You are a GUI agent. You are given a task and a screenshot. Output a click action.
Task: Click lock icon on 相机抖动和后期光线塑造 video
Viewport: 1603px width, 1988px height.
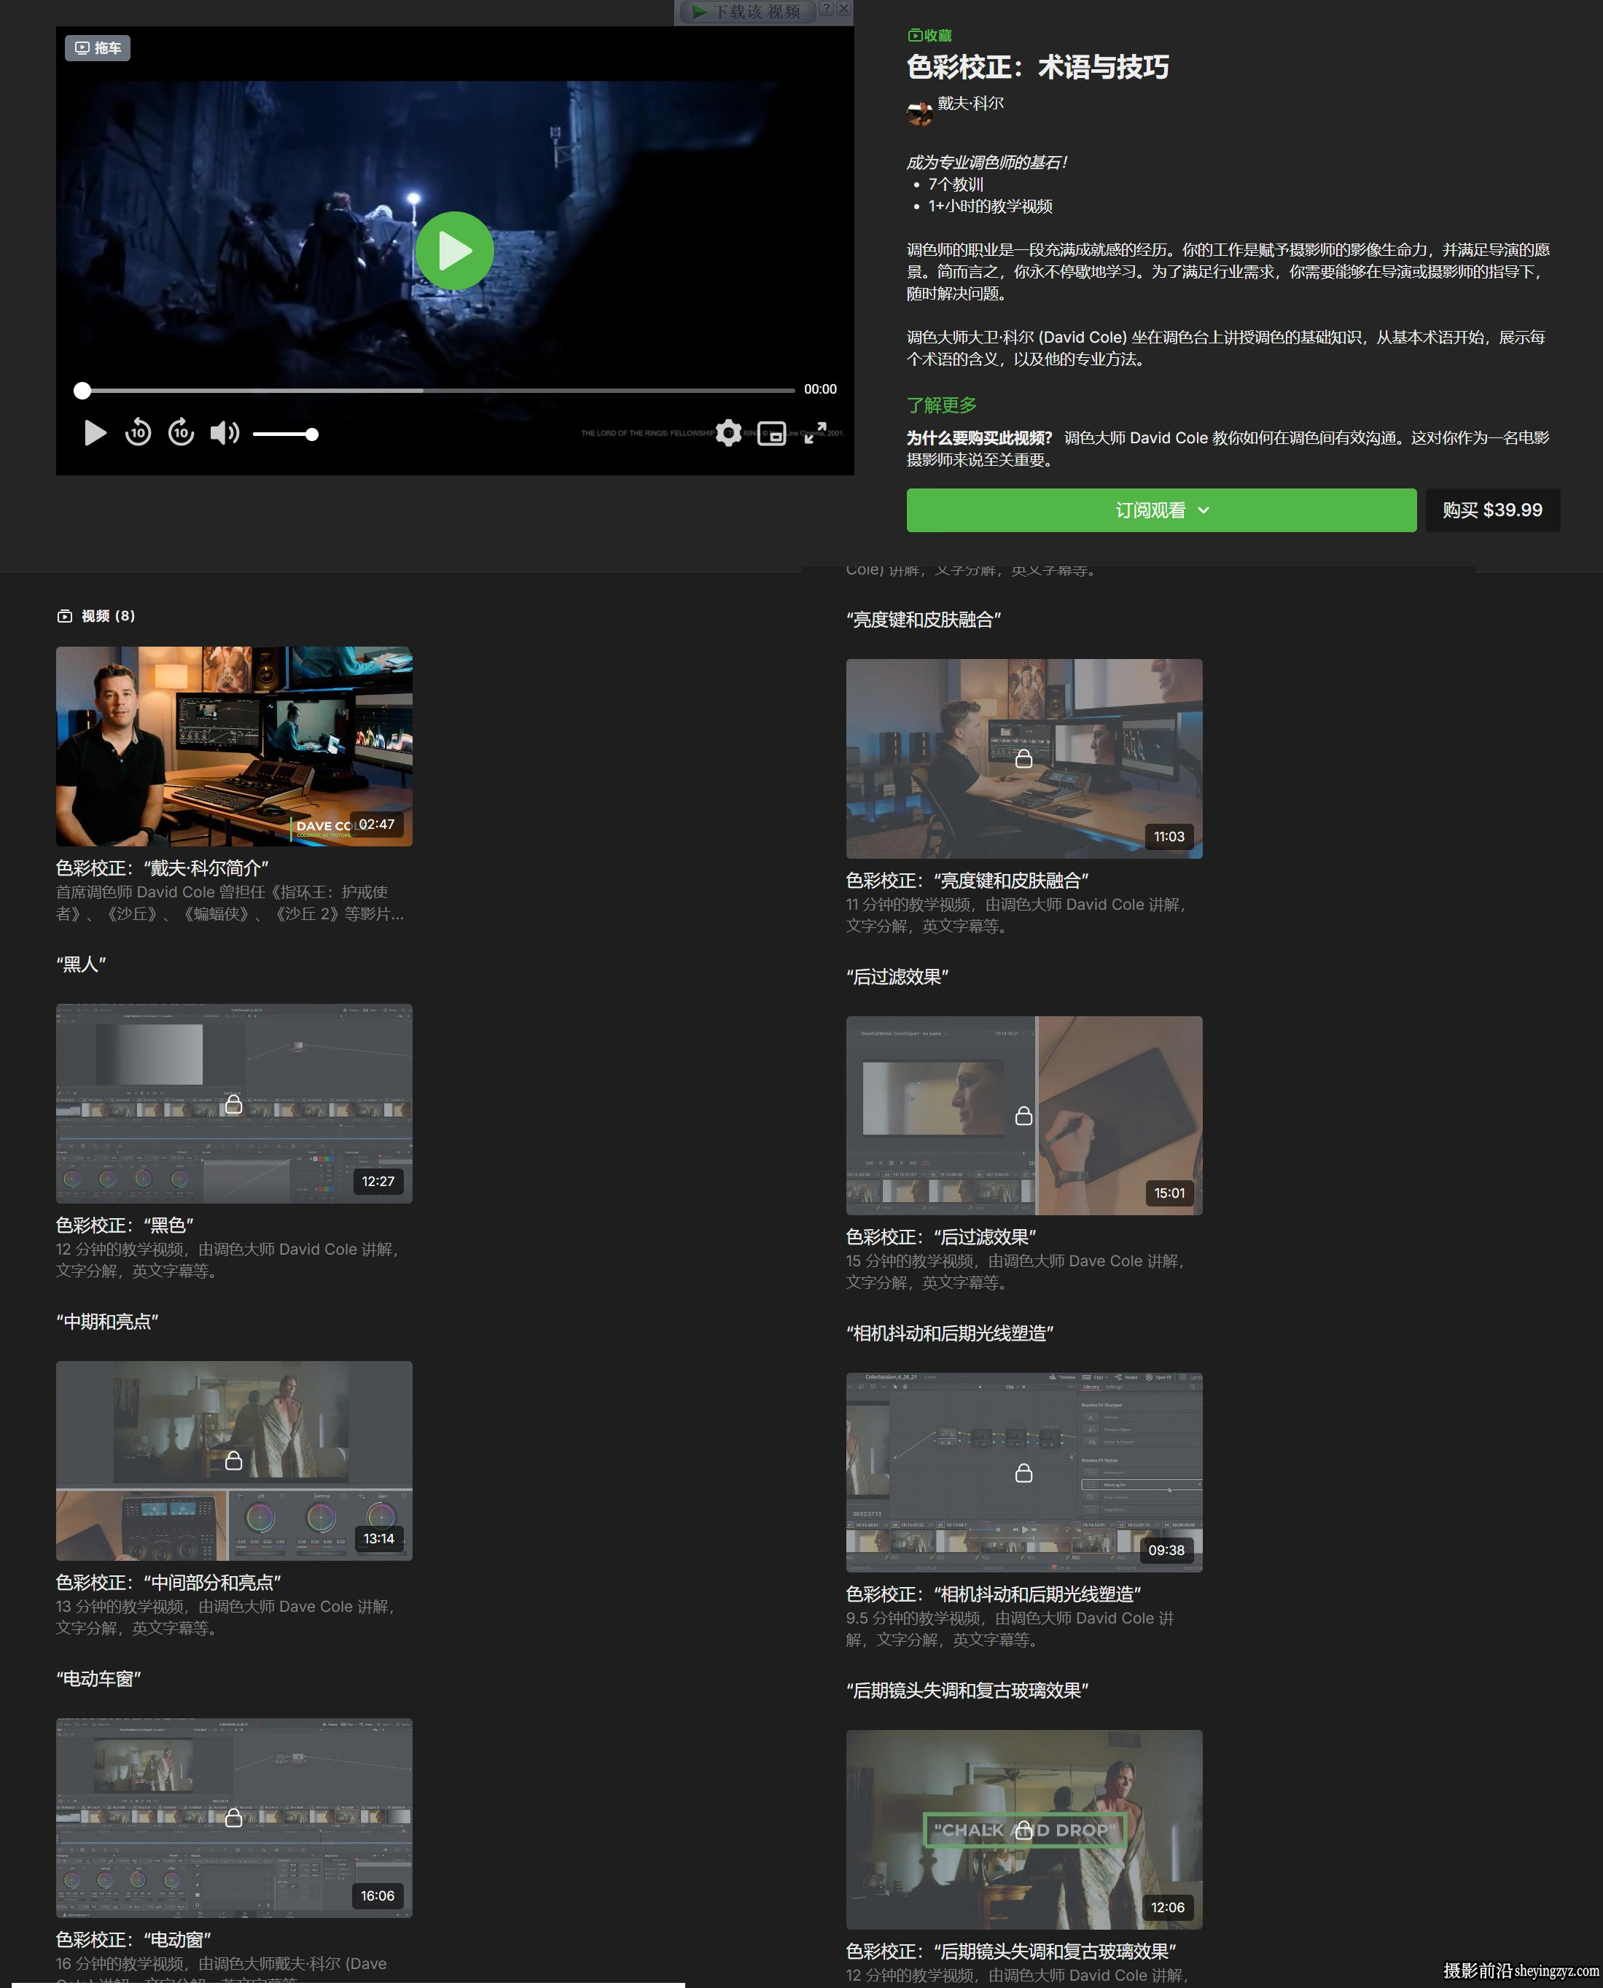pyautogui.click(x=1024, y=1472)
